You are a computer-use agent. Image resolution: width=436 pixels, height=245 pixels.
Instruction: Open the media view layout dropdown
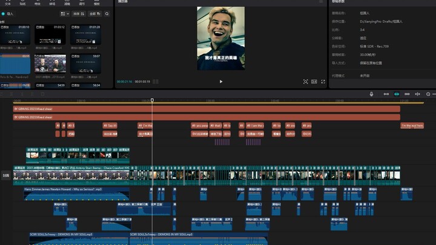click(65, 13)
